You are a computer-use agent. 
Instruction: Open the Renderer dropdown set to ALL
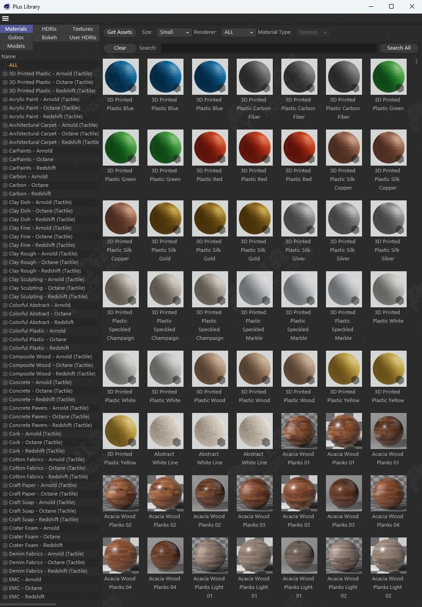239,32
